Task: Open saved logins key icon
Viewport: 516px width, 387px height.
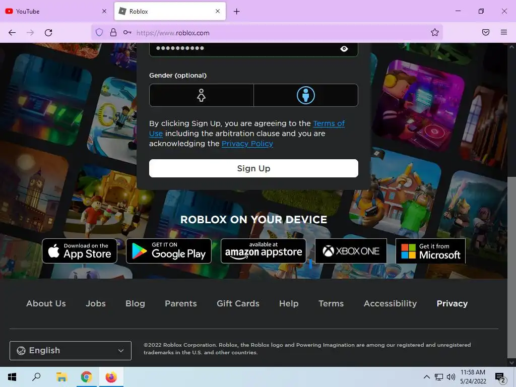Action: point(127,32)
